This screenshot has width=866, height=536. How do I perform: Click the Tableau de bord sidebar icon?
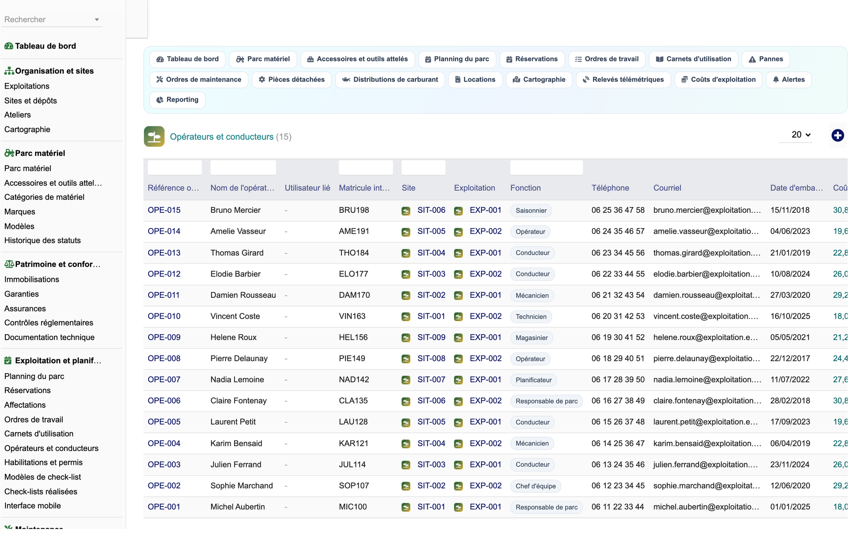(8, 46)
